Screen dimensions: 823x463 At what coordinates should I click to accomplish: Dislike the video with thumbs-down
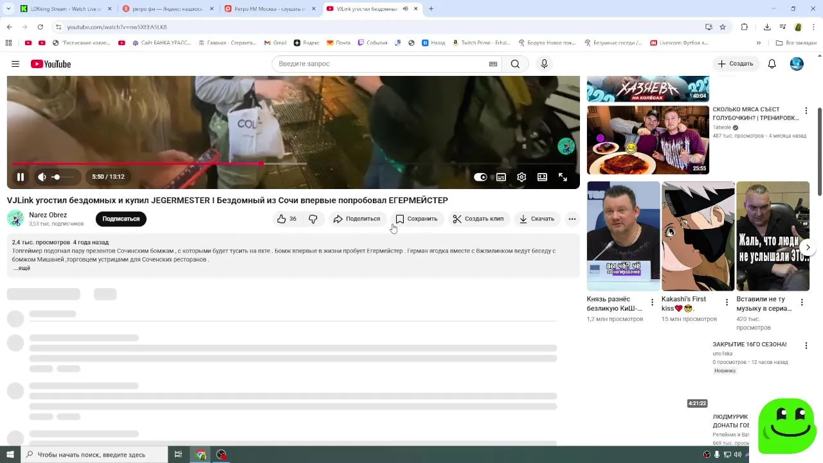pyautogui.click(x=313, y=219)
